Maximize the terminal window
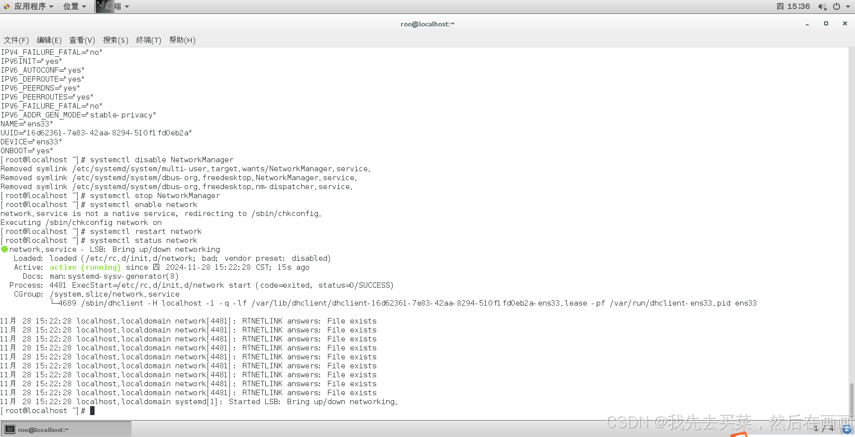Viewport: 855px width, 437px height. click(x=826, y=23)
